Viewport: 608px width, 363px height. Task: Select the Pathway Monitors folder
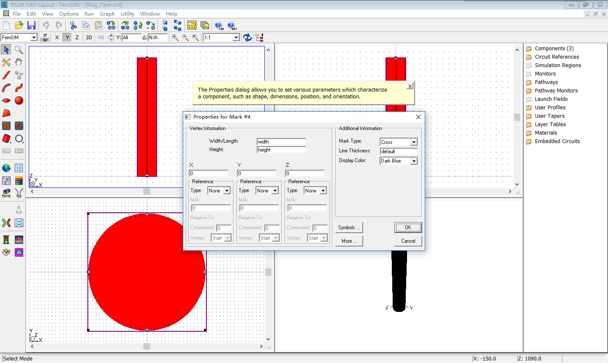pos(556,91)
